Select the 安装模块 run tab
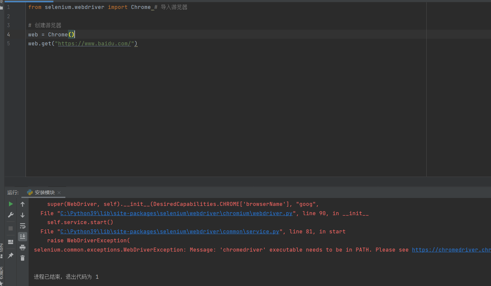 [x=44, y=193]
